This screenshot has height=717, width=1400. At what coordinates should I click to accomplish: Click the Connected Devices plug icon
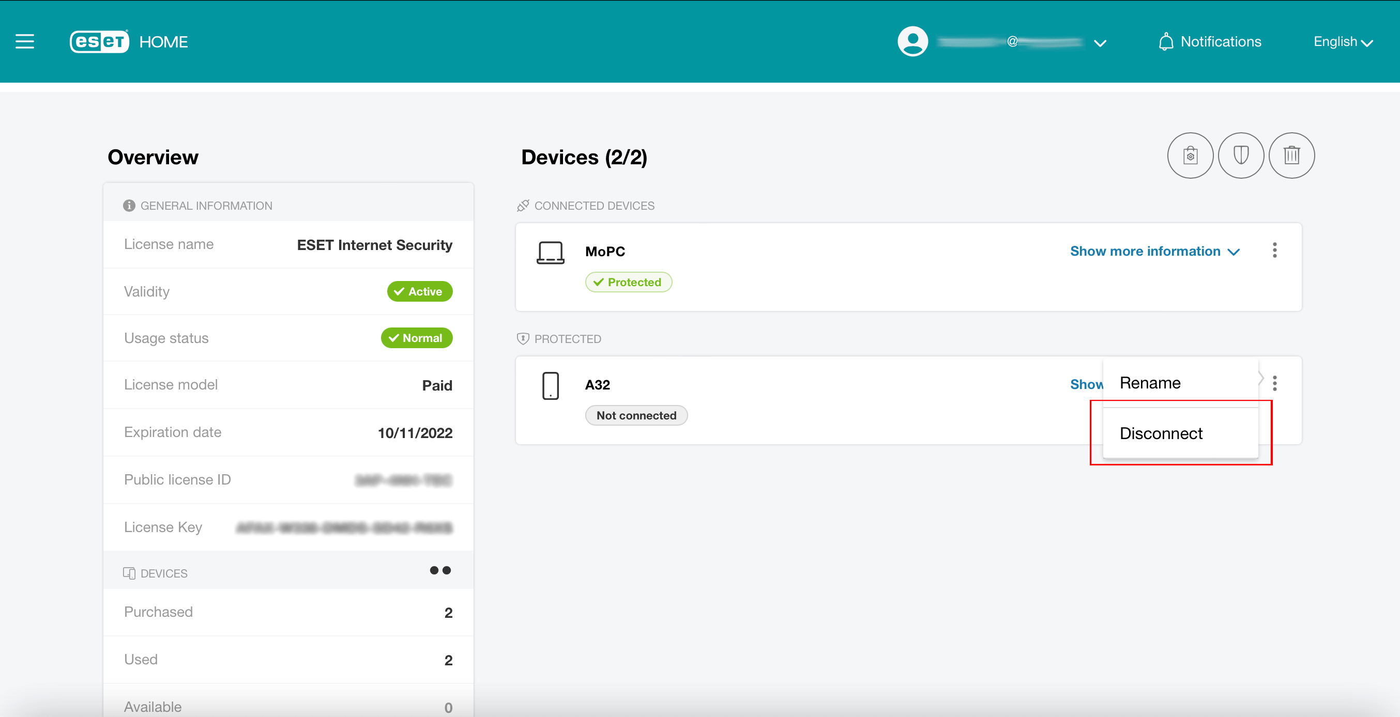(523, 205)
